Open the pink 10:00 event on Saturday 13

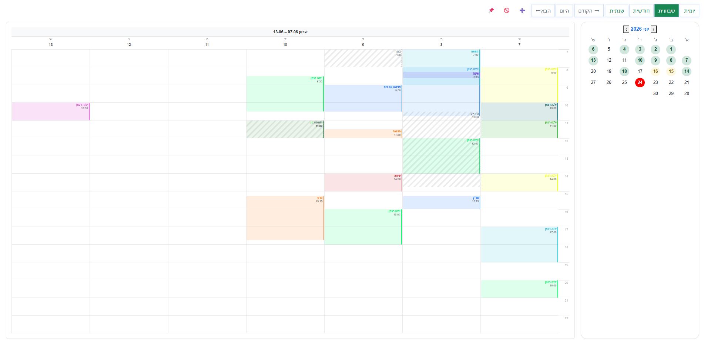(51, 112)
